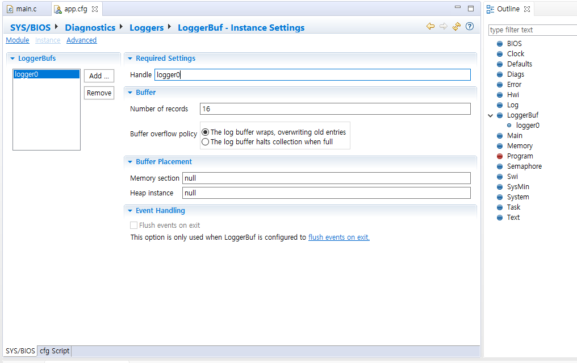This screenshot has height=363, width=577.
Task: Click the System module icon in Outline
Action: (500, 197)
